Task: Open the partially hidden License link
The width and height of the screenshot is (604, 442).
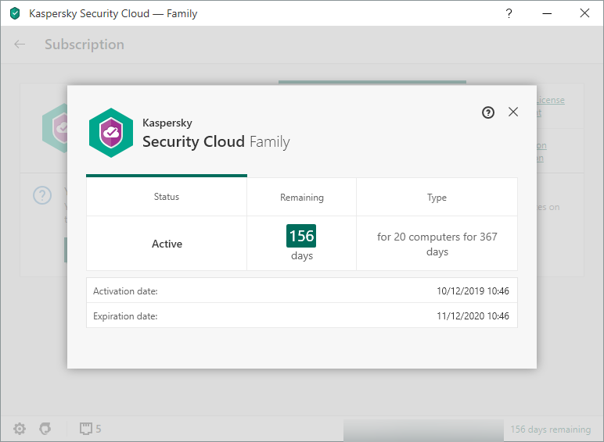Action: point(551,100)
